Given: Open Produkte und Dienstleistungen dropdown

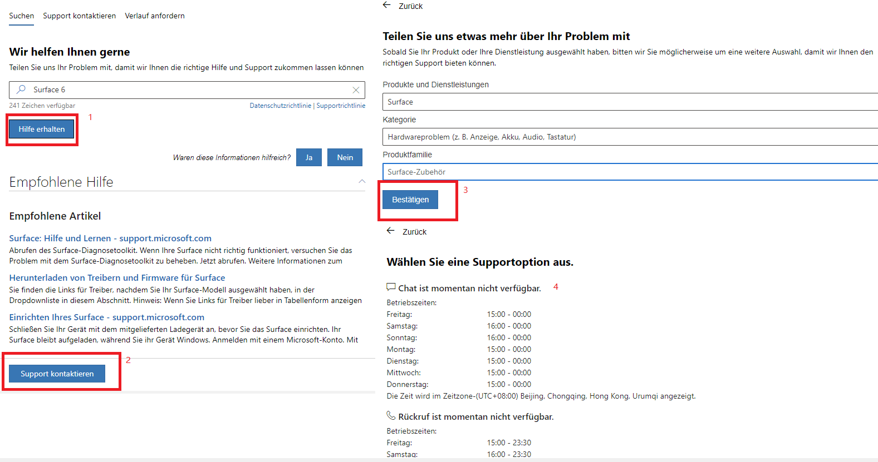Looking at the screenshot, I should point(630,102).
